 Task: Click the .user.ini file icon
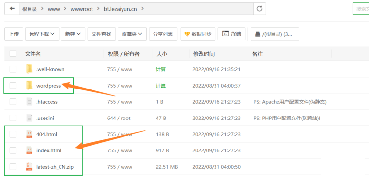(29, 118)
